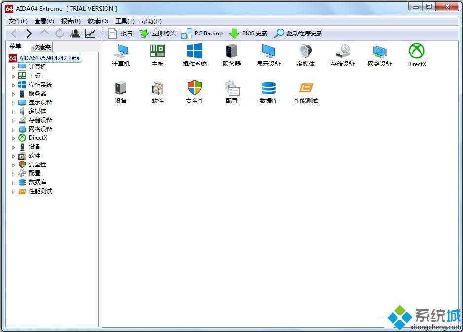Click the back navigation arrow

coord(14,33)
